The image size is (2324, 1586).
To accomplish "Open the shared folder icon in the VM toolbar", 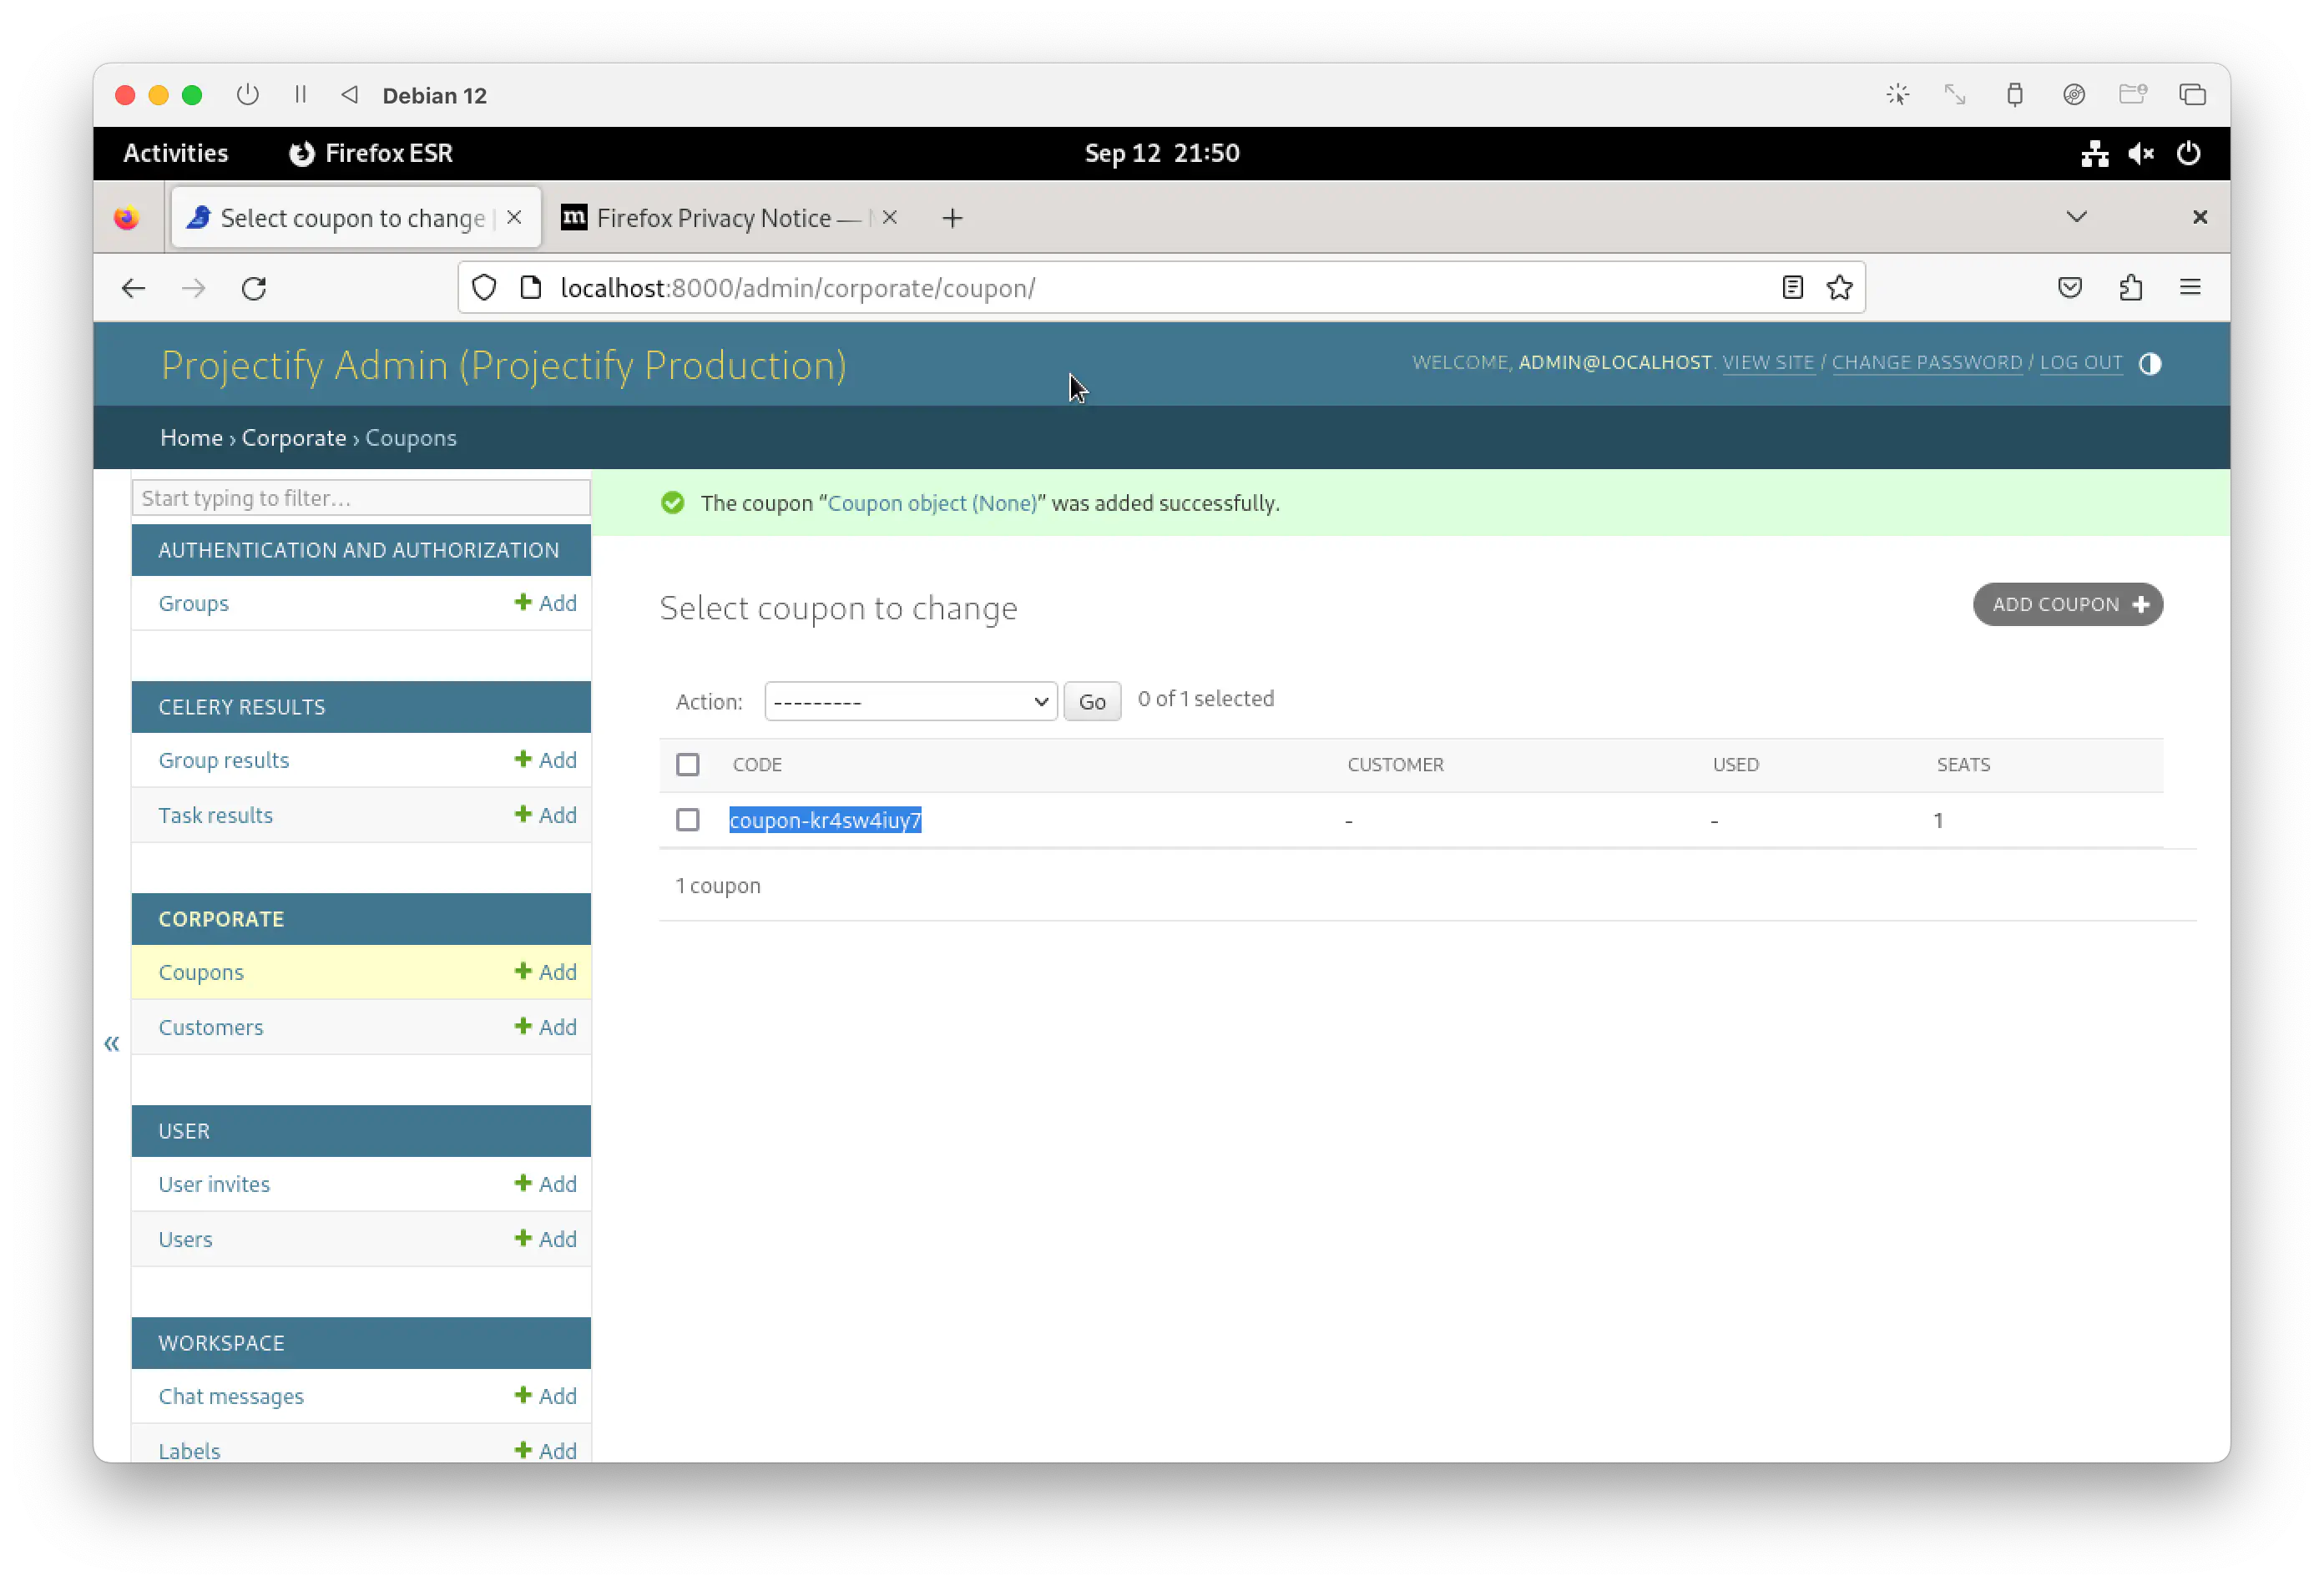I will (x=2132, y=95).
